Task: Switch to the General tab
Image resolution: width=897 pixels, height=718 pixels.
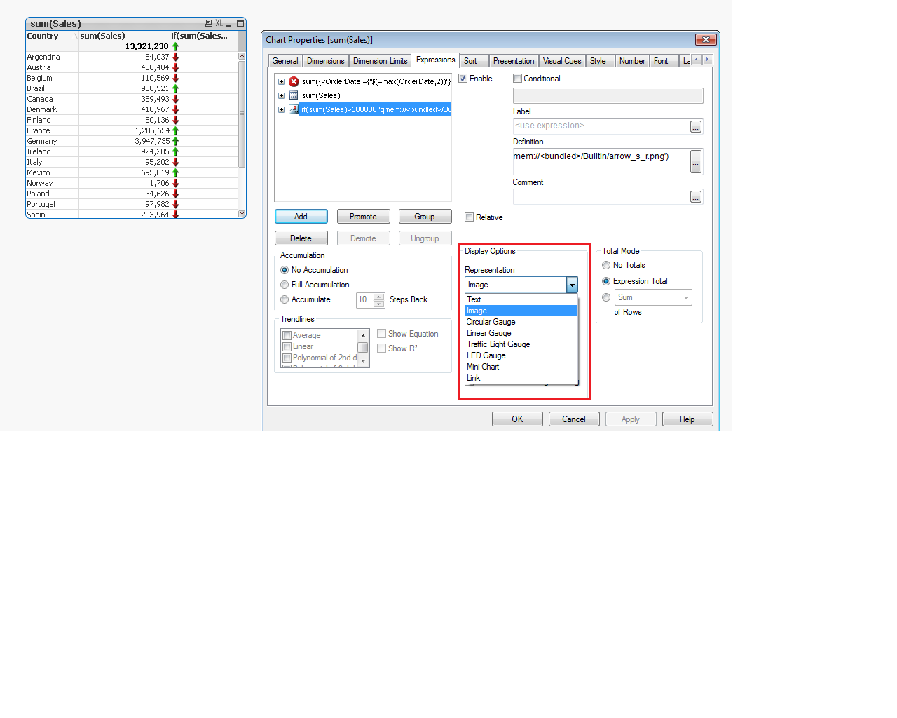Action: 285,61
